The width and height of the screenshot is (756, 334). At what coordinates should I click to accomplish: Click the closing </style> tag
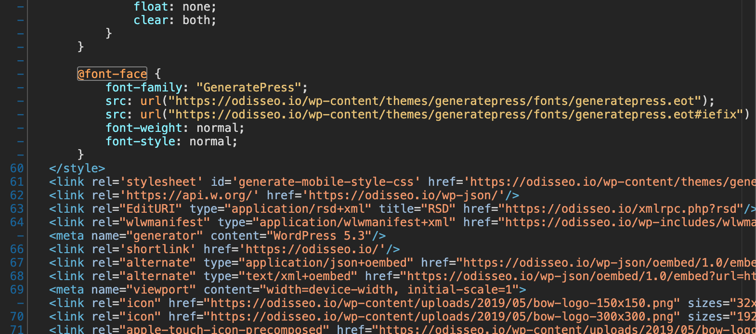coord(77,168)
